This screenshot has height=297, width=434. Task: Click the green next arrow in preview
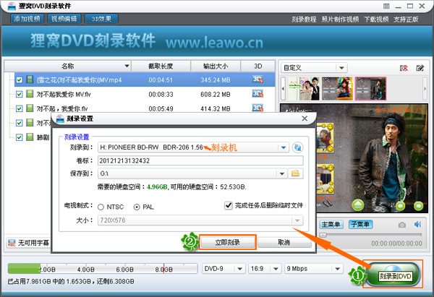(x=418, y=206)
